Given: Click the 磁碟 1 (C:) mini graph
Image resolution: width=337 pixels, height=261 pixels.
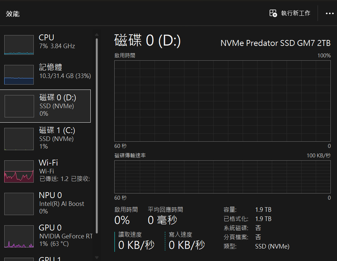Looking at the screenshot, I should [x=19, y=139].
